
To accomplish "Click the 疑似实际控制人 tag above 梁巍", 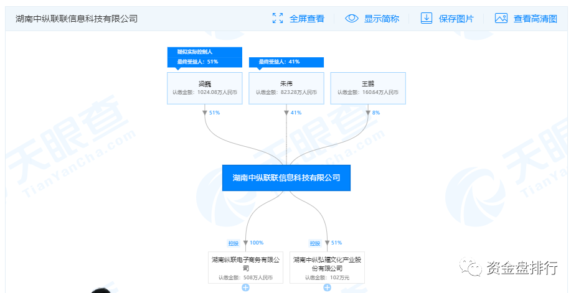I will tap(195, 52).
